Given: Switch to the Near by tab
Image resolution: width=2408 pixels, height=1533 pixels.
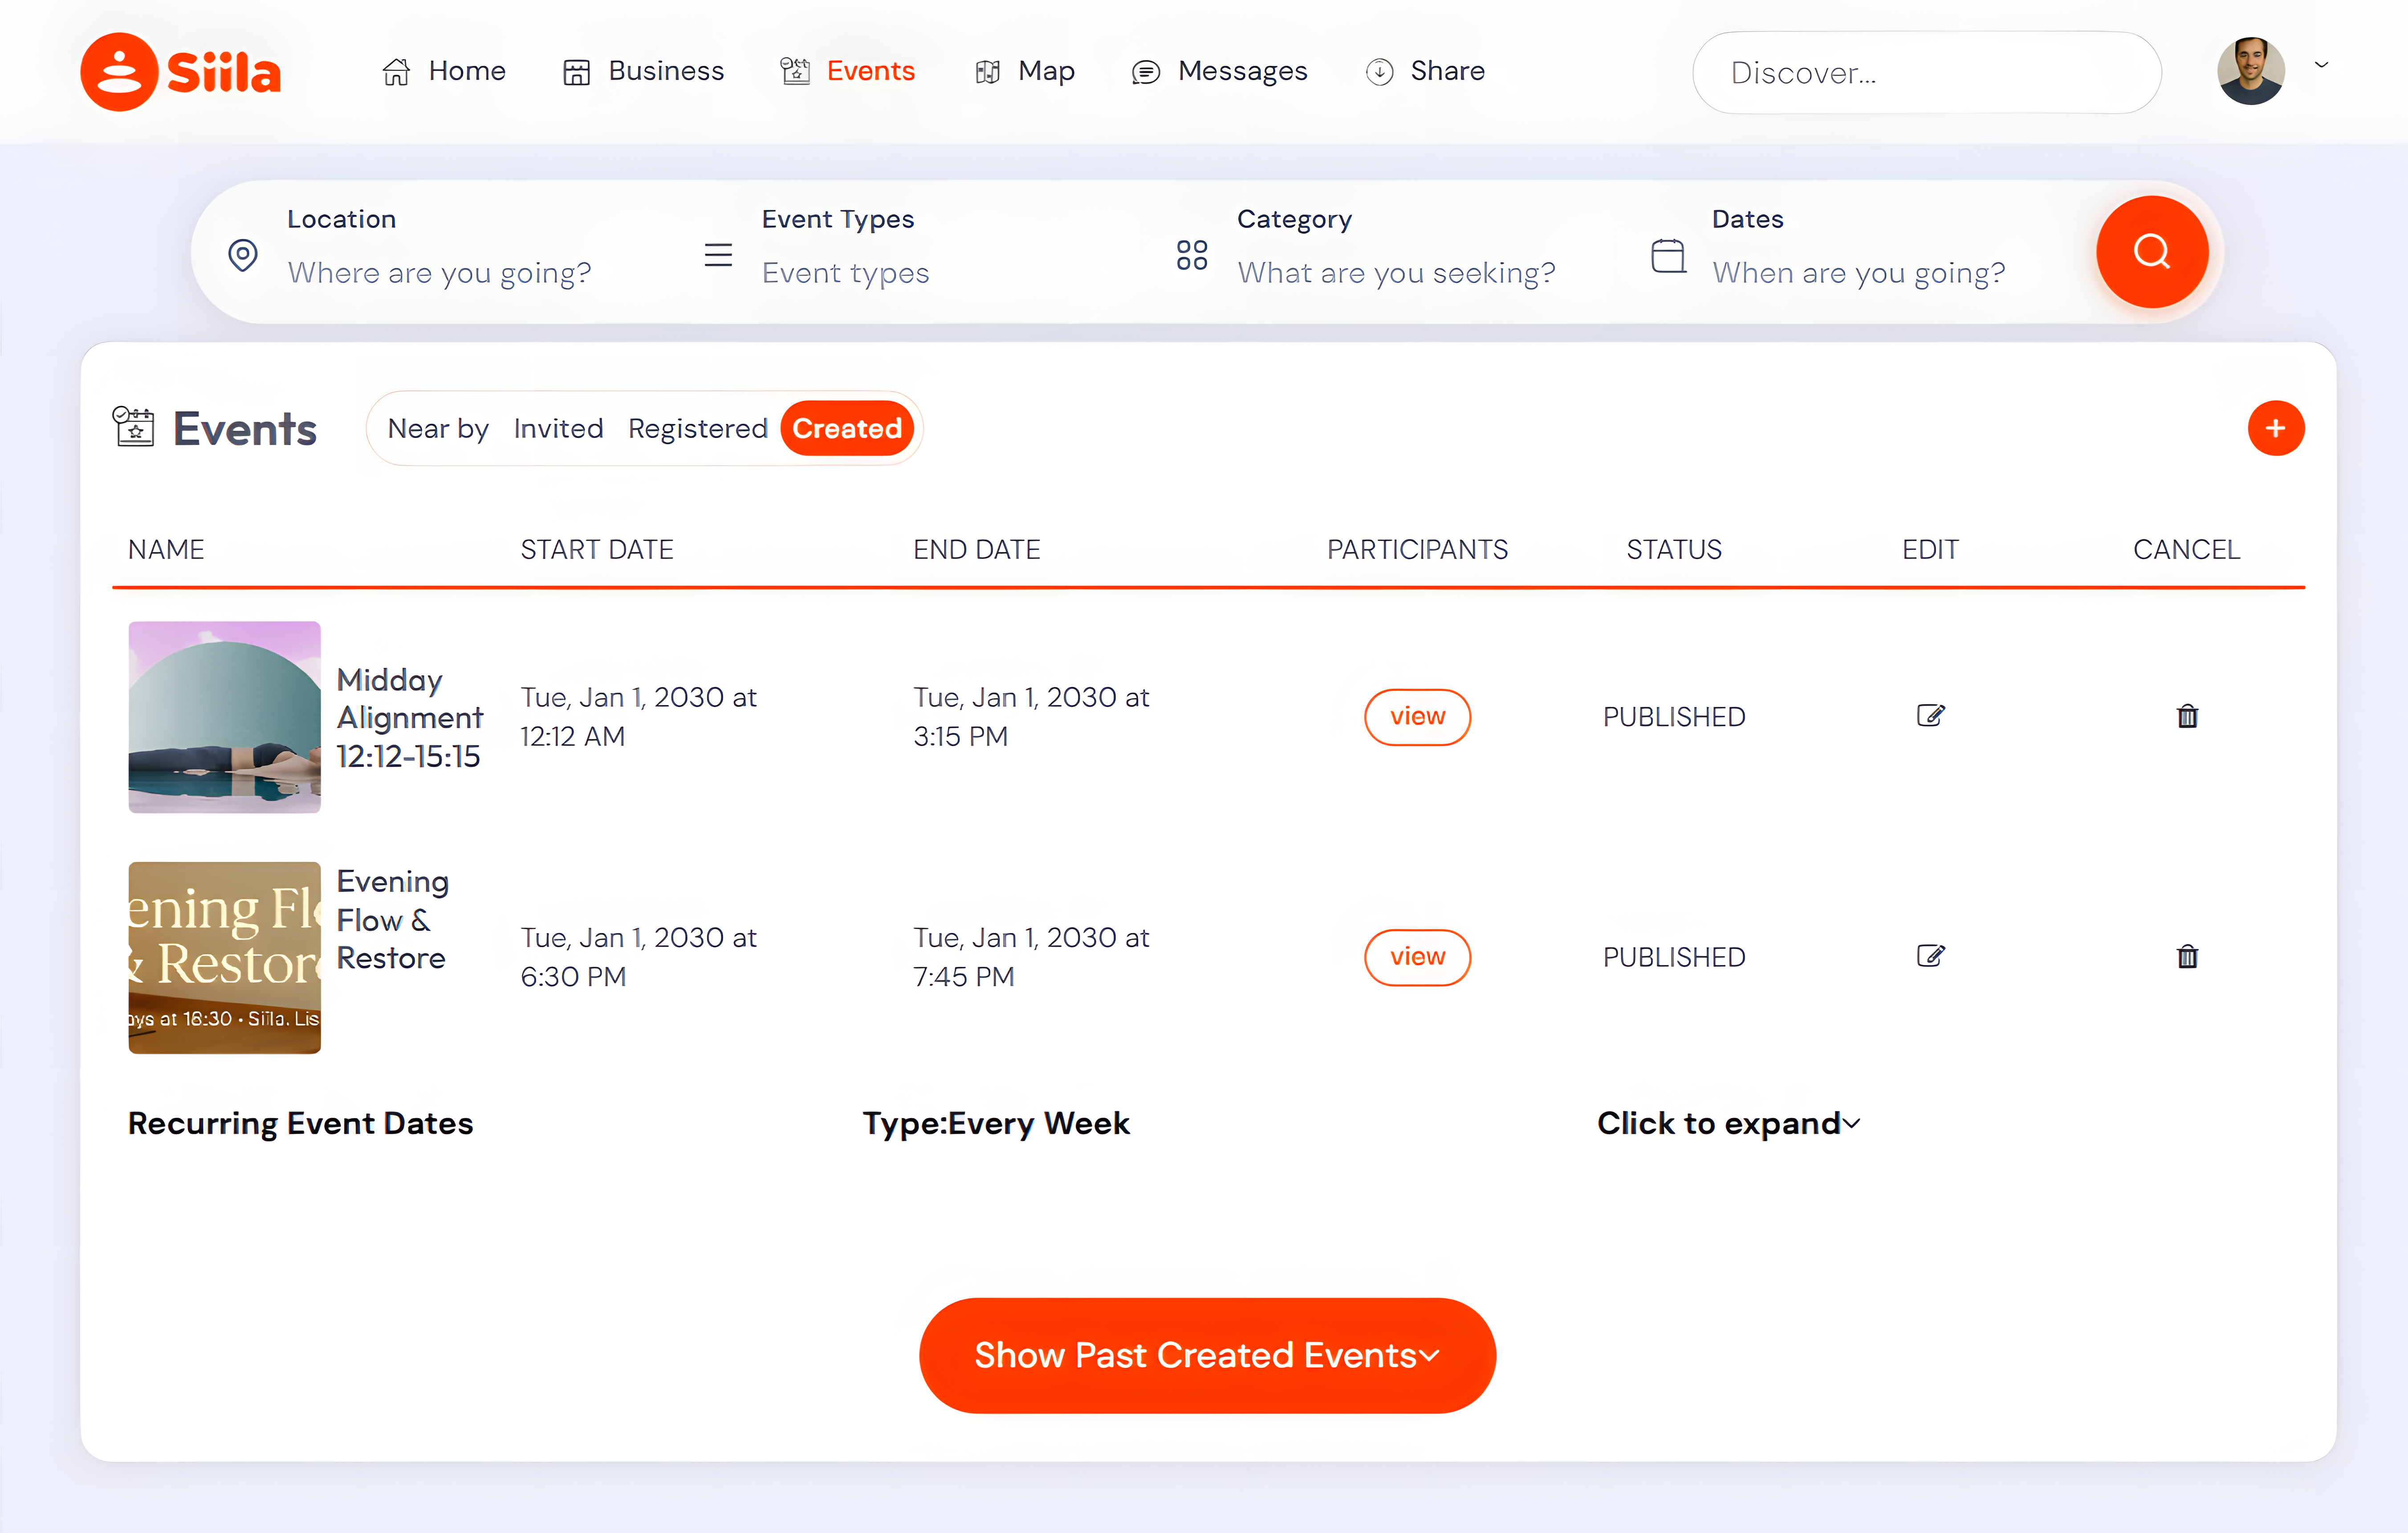Looking at the screenshot, I should click(438, 428).
